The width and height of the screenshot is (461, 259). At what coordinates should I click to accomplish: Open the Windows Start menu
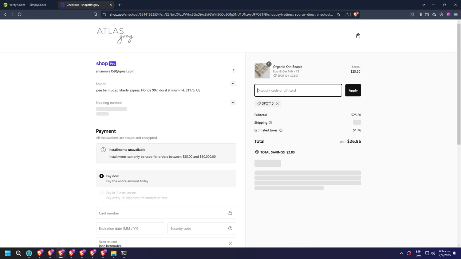[8, 253]
